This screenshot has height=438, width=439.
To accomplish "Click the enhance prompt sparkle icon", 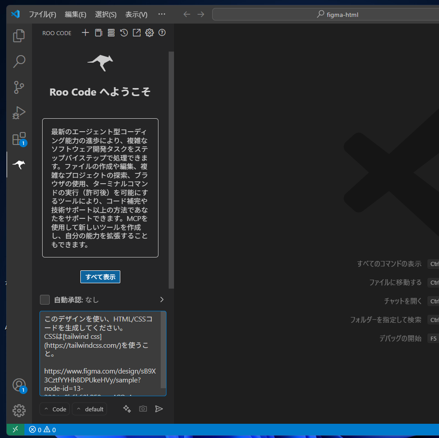I will click(x=127, y=409).
